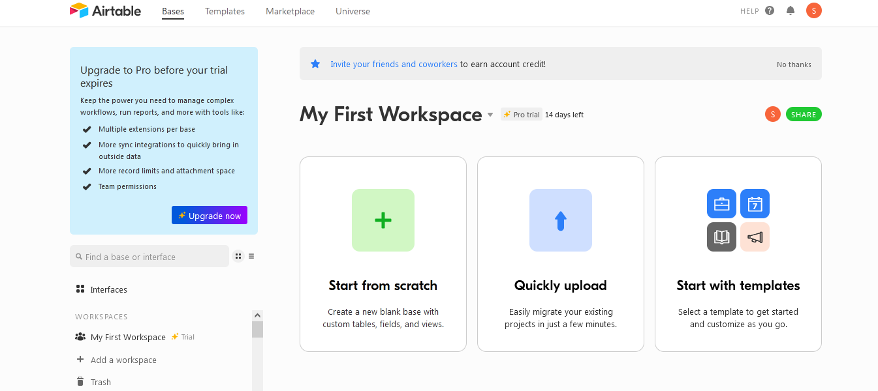Click the plus icon beside Add a workspace
Image resolution: width=878 pixels, height=391 pixels.
tap(80, 359)
